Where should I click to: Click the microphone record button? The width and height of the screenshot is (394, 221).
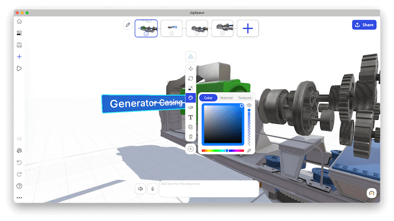tap(153, 189)
